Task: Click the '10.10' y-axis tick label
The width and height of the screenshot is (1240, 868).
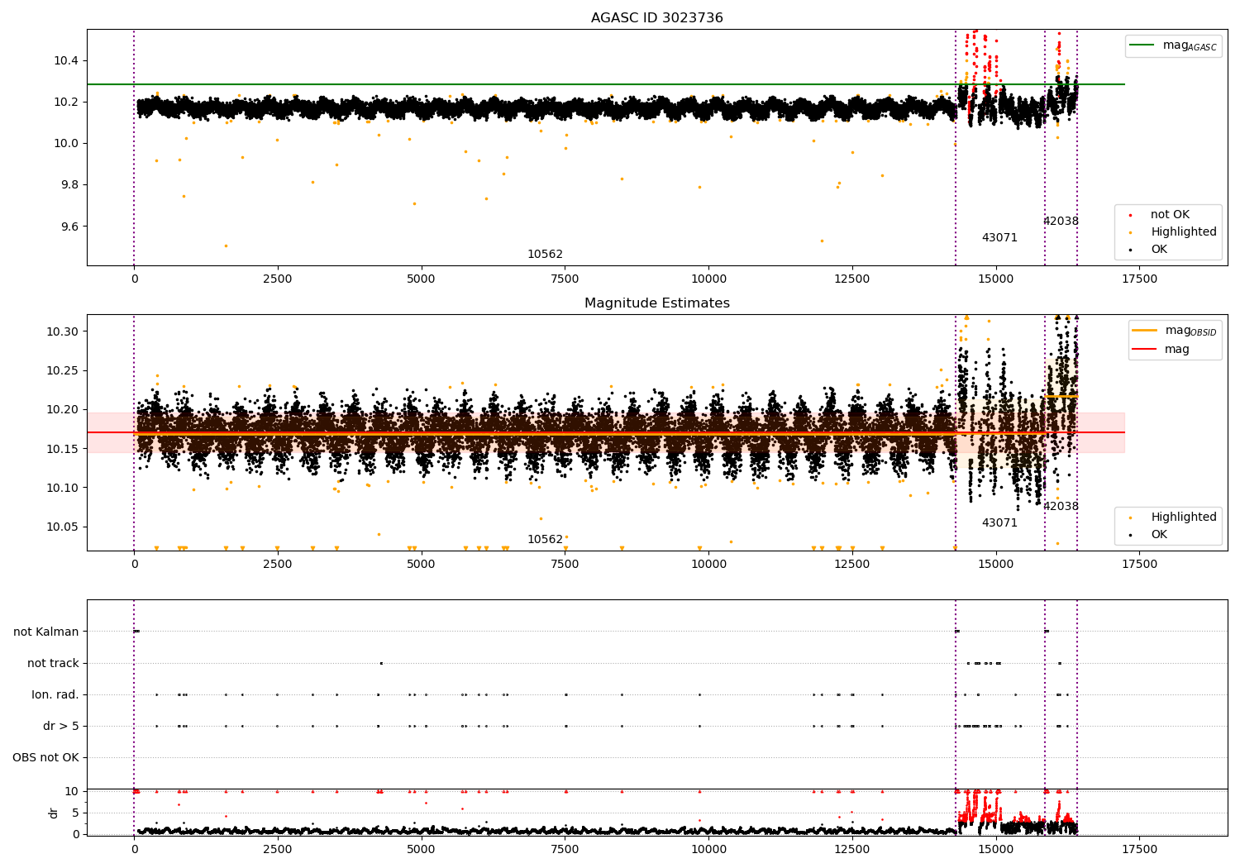Action: click(63, 488)
